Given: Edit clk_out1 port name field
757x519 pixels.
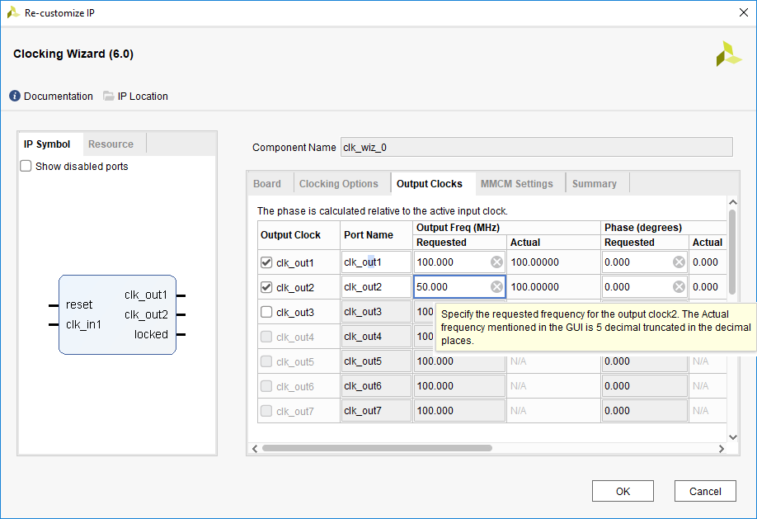Looking at the screenshot, I should click(x=375, y=262).
